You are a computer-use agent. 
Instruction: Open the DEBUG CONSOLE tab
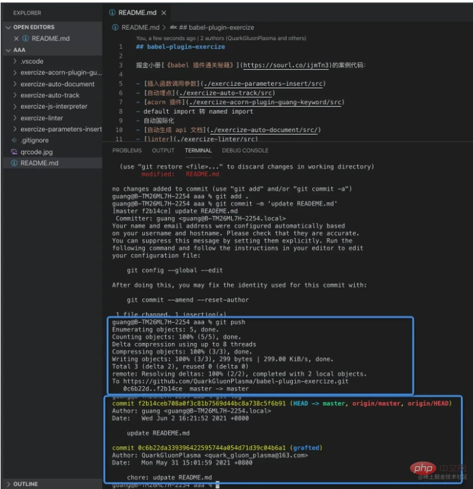pyautogui.click(x=245, y=151)
